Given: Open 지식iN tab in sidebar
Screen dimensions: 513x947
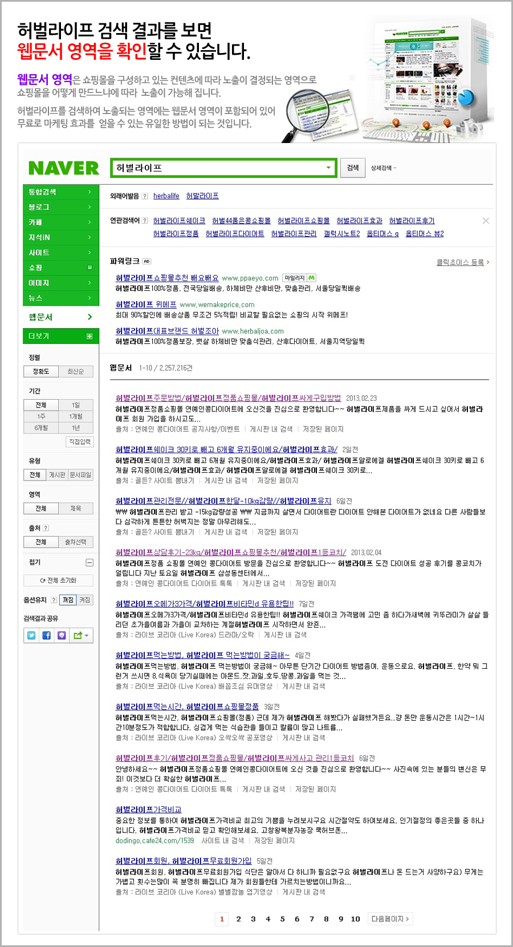Looking at the screenshot, I should tap(61, 237).
